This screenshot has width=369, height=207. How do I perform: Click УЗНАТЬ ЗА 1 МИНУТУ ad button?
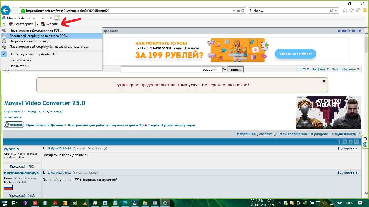[x=295, y=54]
